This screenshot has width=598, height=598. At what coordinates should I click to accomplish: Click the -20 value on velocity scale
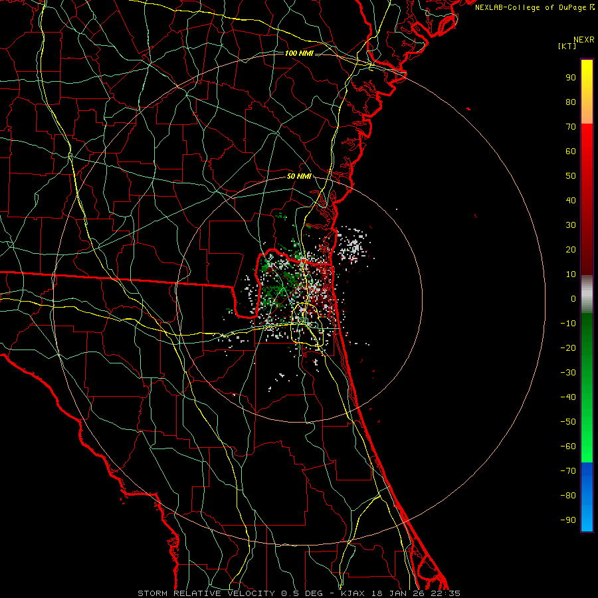pyautogui.click(x=568, y=348)
